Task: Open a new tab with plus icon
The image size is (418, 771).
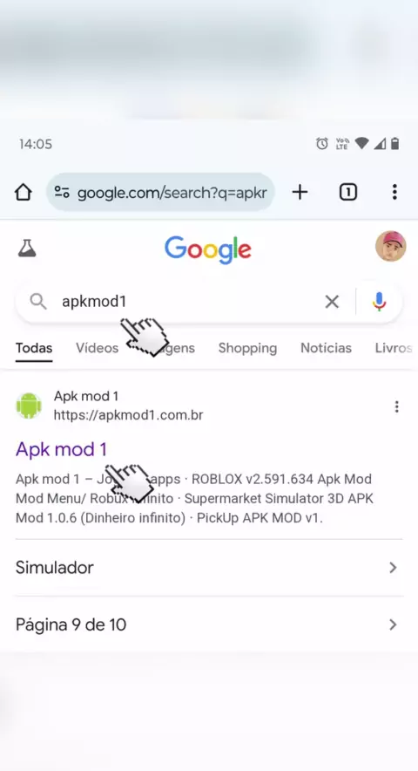Action: 300,192
